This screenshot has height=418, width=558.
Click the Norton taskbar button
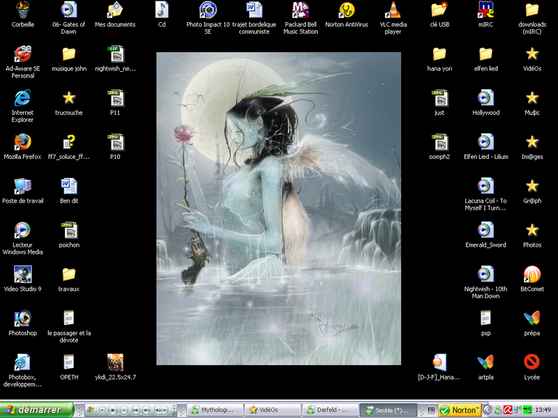pyautogui.click(x=460, y=410)
